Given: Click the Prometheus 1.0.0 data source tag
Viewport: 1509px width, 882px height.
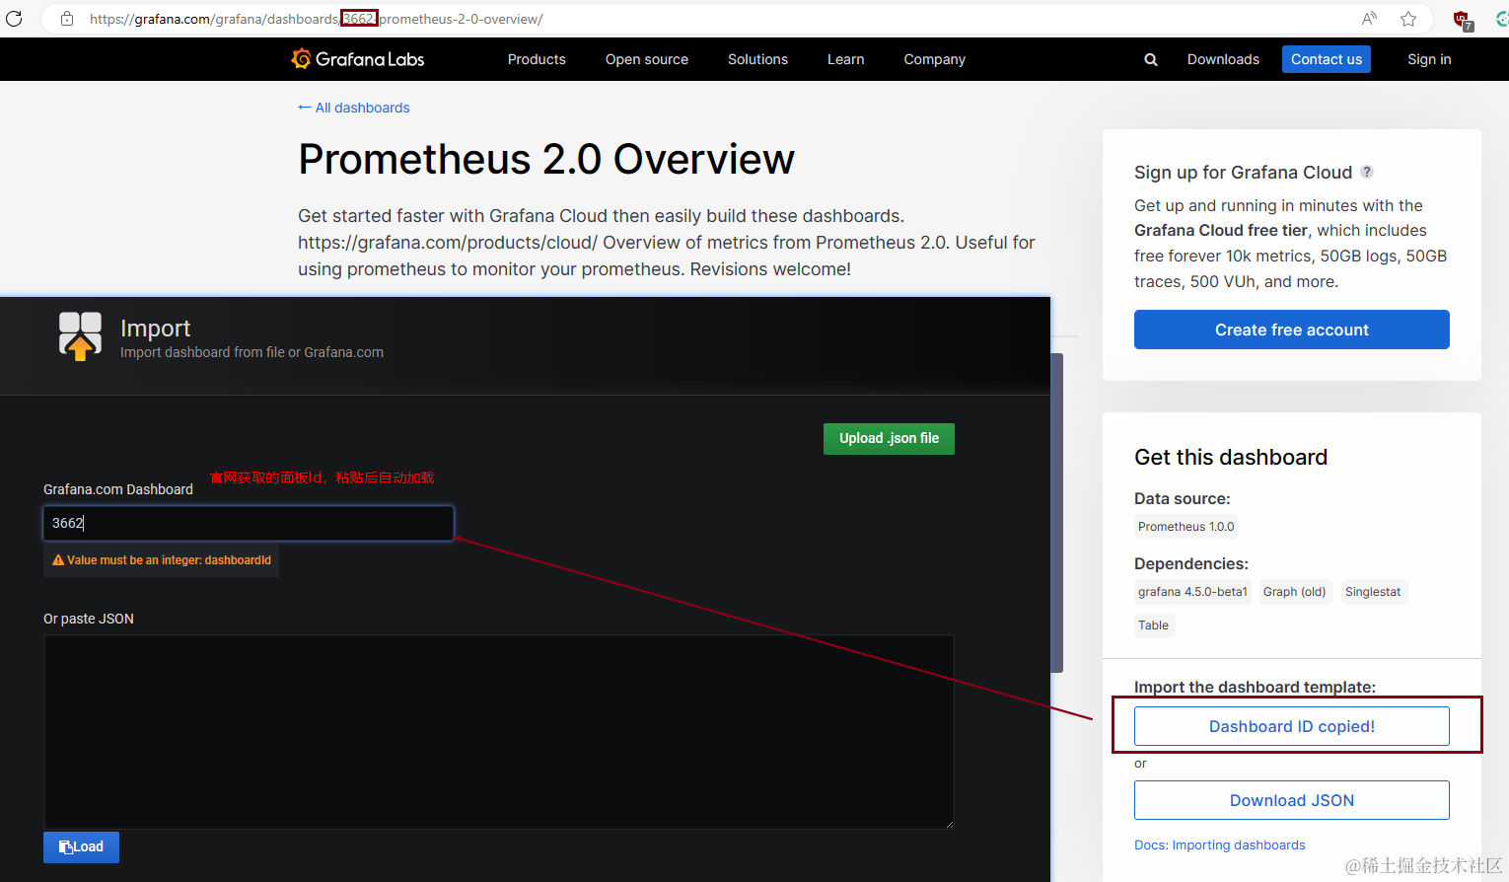Looking at the screenshot, I should (1186, 527).
